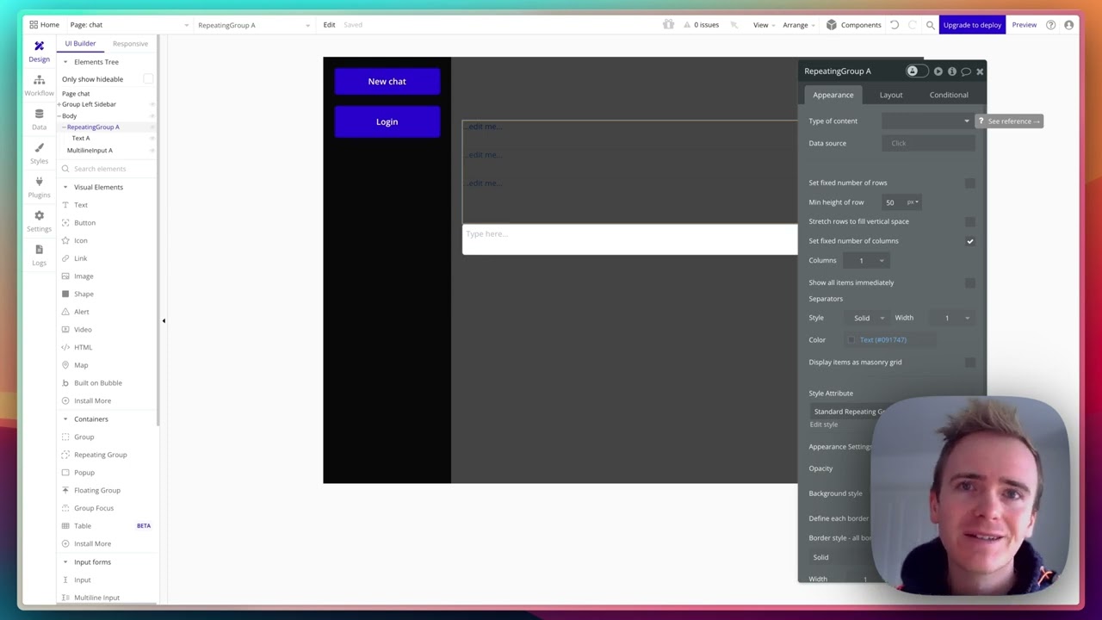Select the Repeating Group container element
This screenshot has height=620, width=1102.
(x=100, y=455)
